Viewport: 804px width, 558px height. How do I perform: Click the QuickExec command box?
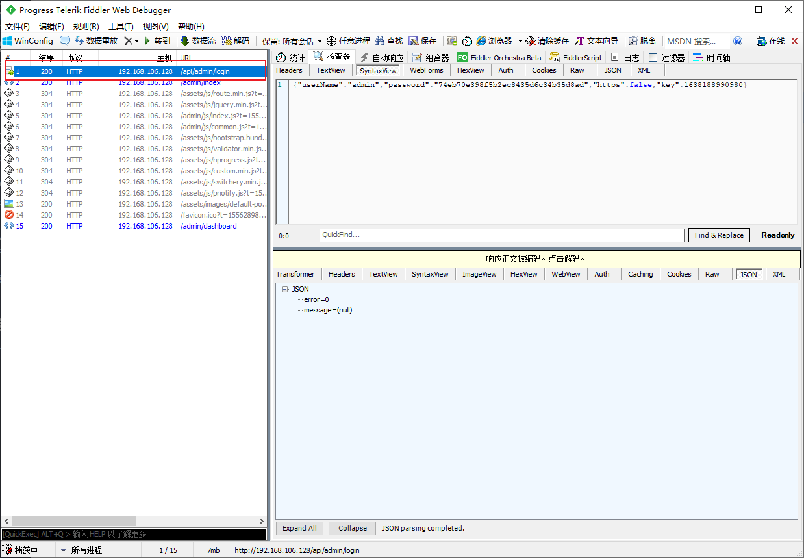coord(134,534)
